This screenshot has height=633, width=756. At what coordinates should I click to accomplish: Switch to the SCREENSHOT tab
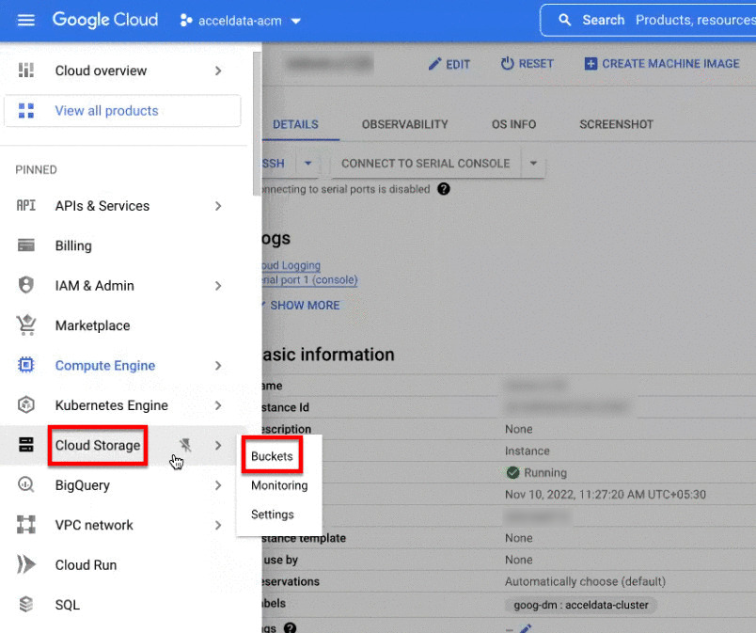click(x=616, y=124)
